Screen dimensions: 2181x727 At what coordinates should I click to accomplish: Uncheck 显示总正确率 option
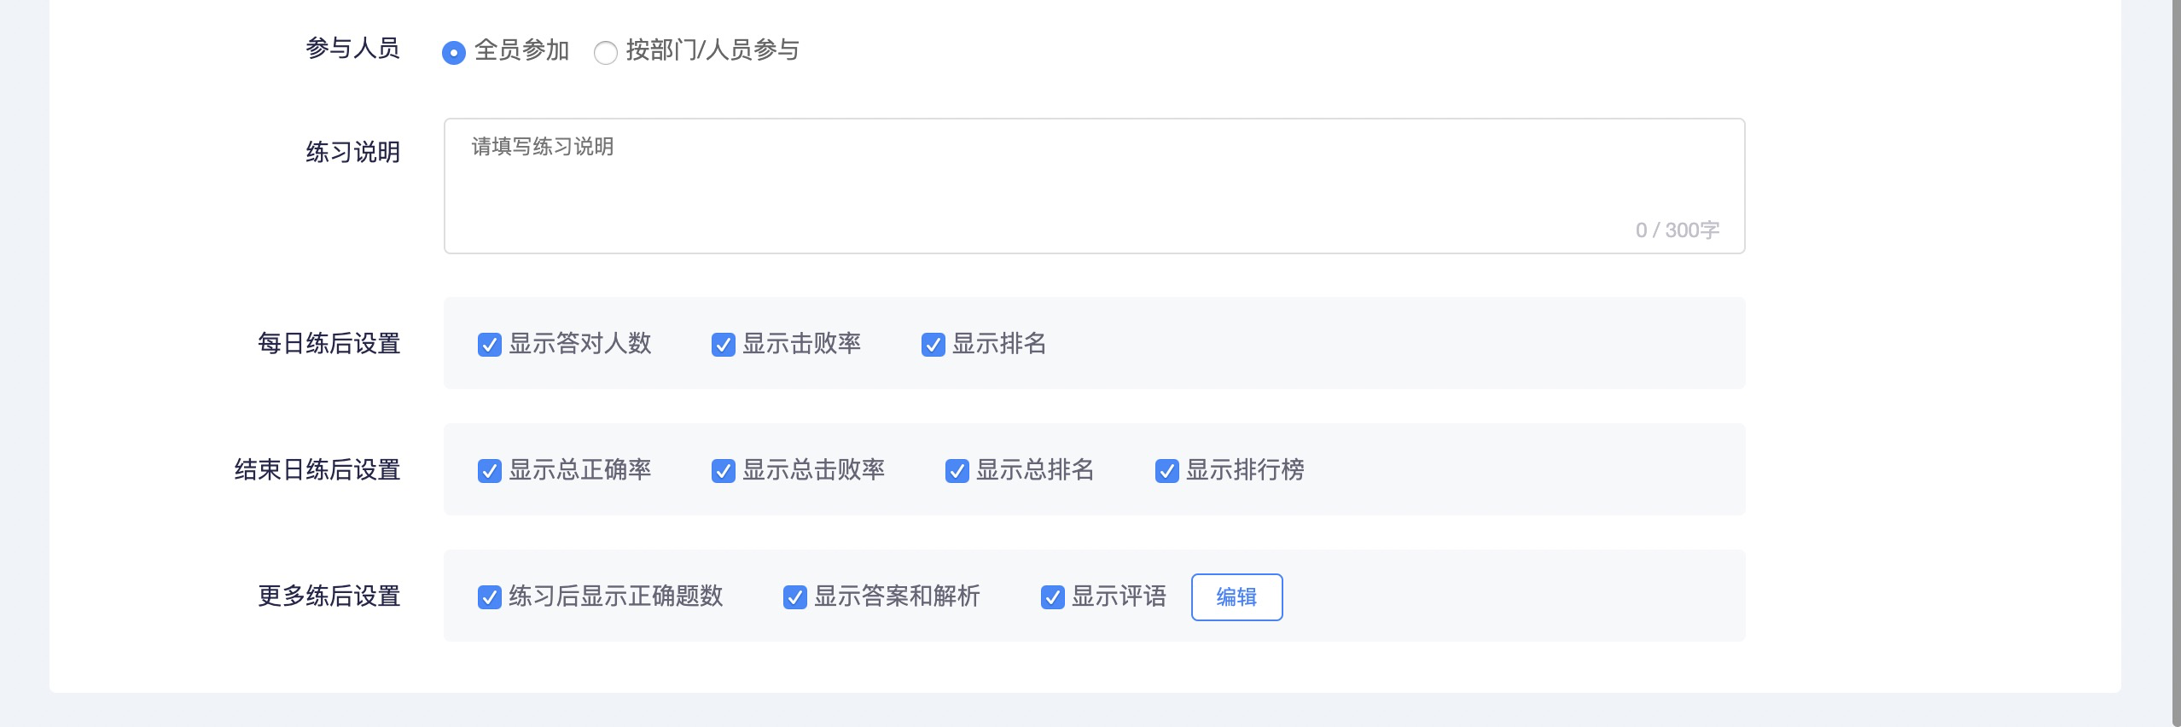(x=490, y=471)
